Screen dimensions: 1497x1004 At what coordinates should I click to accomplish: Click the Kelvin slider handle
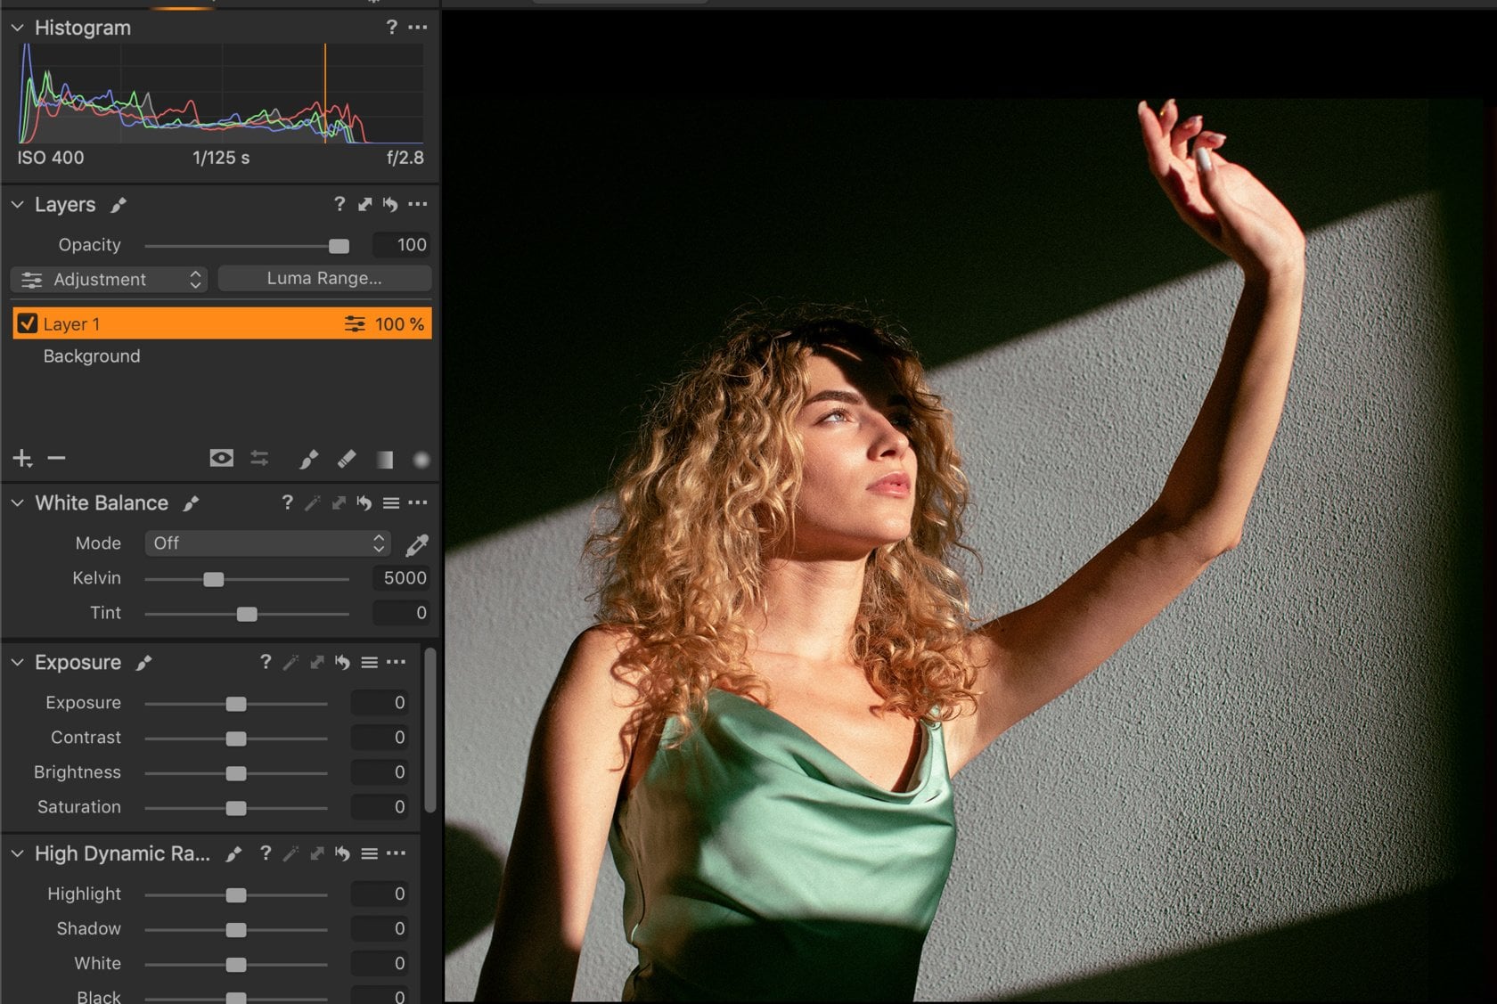[214, 578]
